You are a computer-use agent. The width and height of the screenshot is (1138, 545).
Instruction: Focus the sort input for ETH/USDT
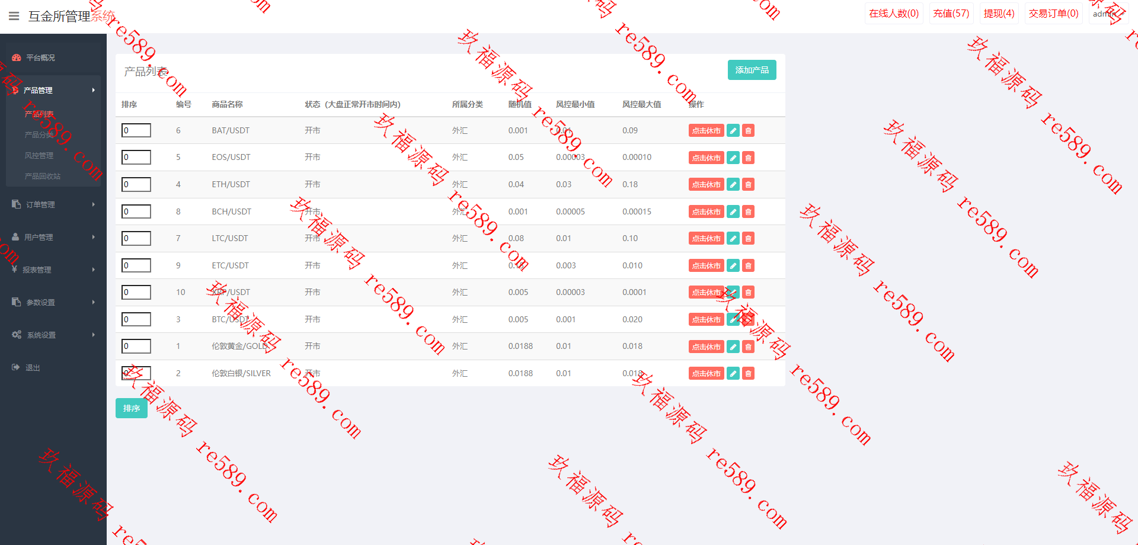click(136, 184)
